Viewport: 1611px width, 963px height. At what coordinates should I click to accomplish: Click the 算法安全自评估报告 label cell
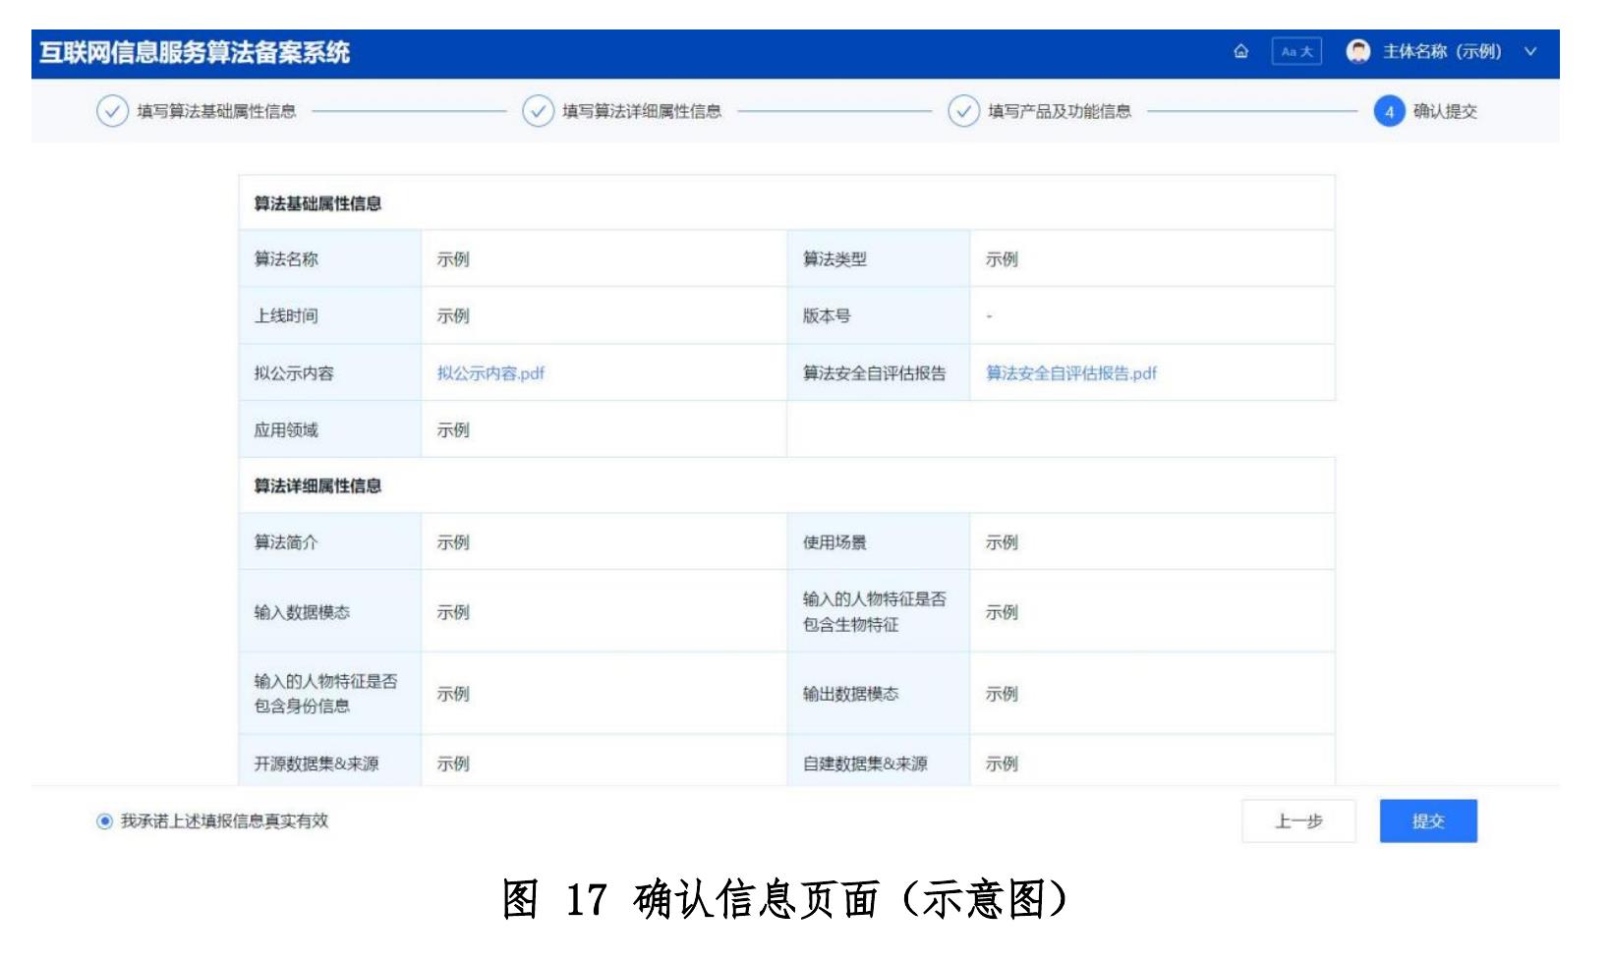[x=879, y=372]
